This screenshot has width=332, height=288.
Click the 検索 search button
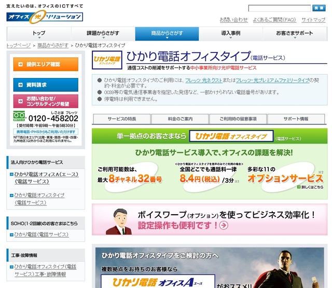tap(319, 8)
